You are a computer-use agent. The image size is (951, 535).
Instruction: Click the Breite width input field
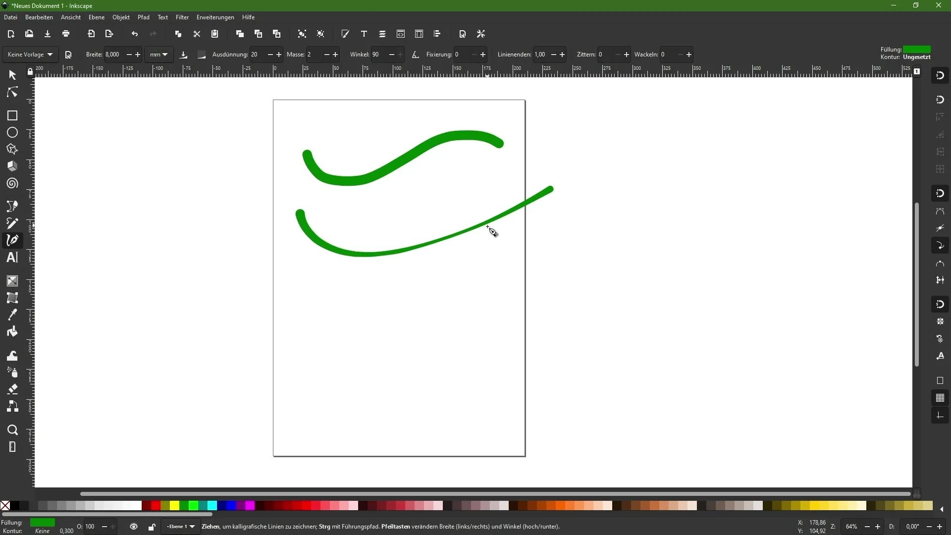[x=114, y=54]
